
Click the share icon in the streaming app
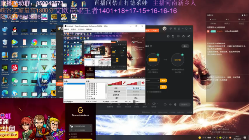pos(189,36)
